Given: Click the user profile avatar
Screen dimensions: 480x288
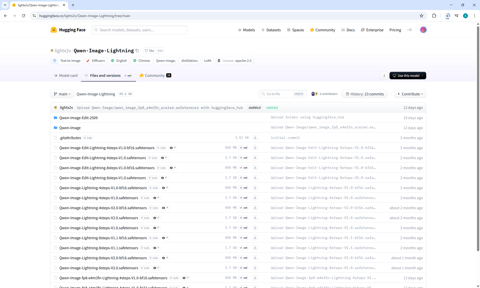Looking at the screenshot, I should pos(423,30).
